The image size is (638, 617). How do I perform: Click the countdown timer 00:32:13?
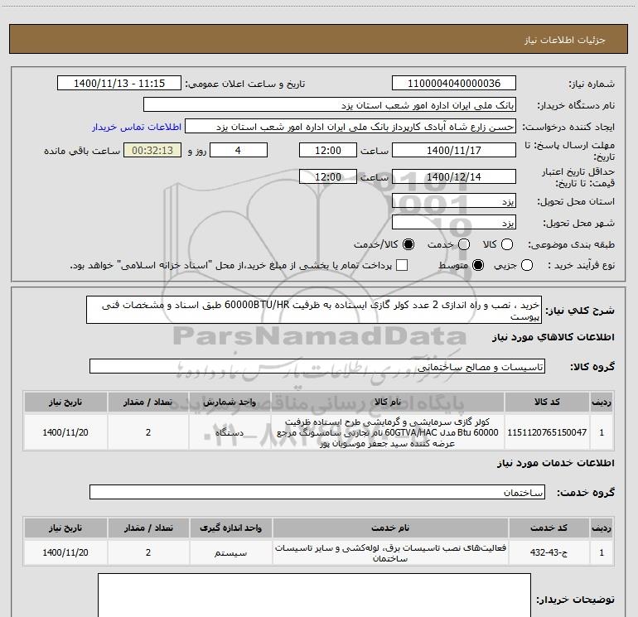[152, 150]
